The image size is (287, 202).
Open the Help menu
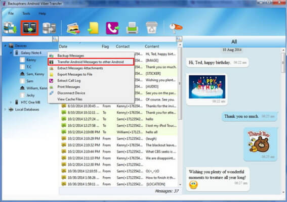(x=42, y=14)
